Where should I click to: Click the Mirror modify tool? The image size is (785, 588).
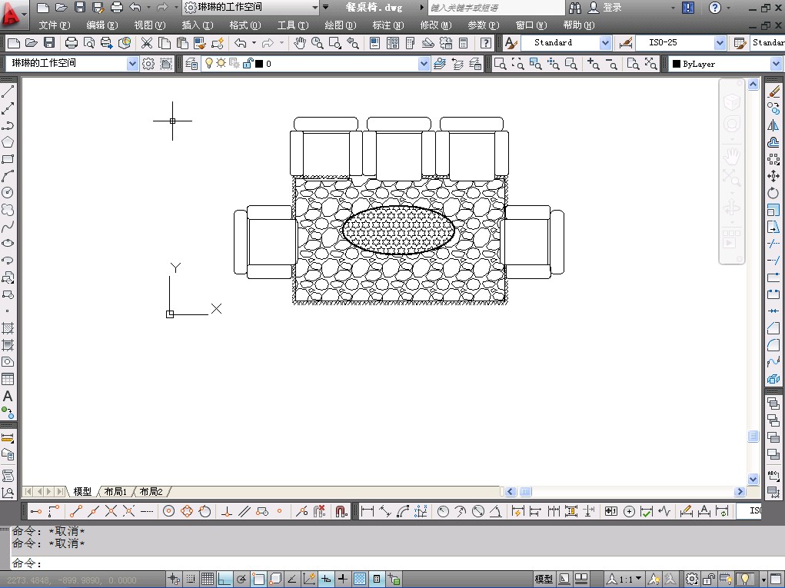(x=773, y=125)
